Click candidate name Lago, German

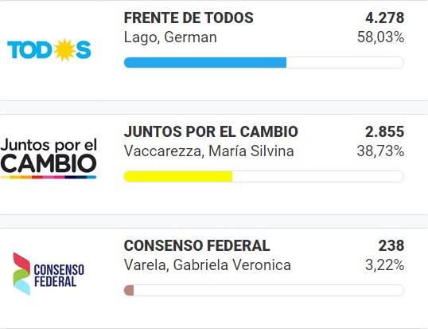point(170,37)
